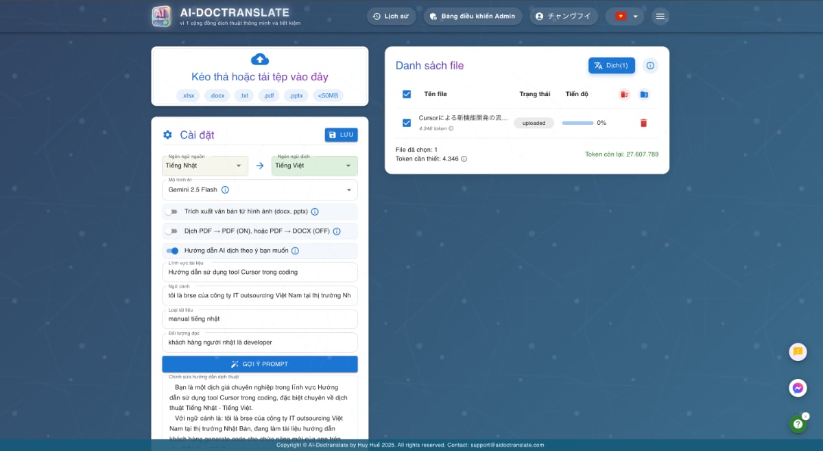Click the blue folder icon in file list header
This screenshot has height=451, width=823.
(643, 94)
